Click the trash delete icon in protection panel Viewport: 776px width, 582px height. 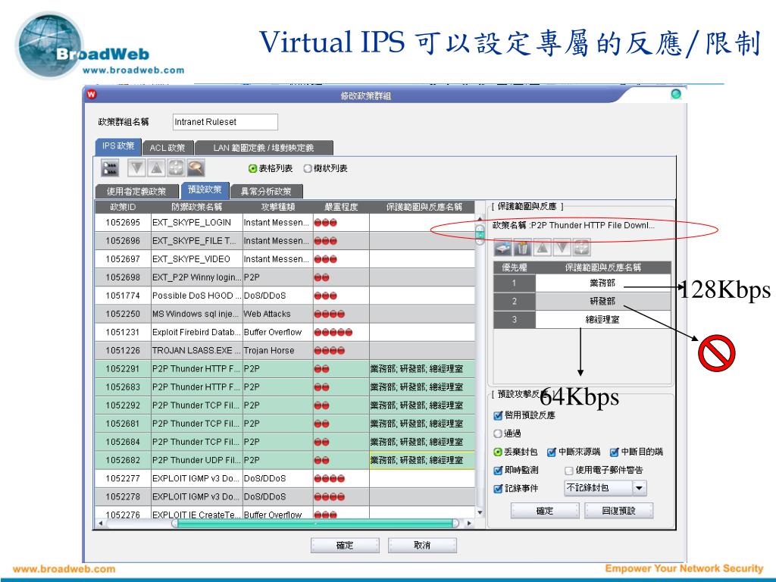[523, 247]
